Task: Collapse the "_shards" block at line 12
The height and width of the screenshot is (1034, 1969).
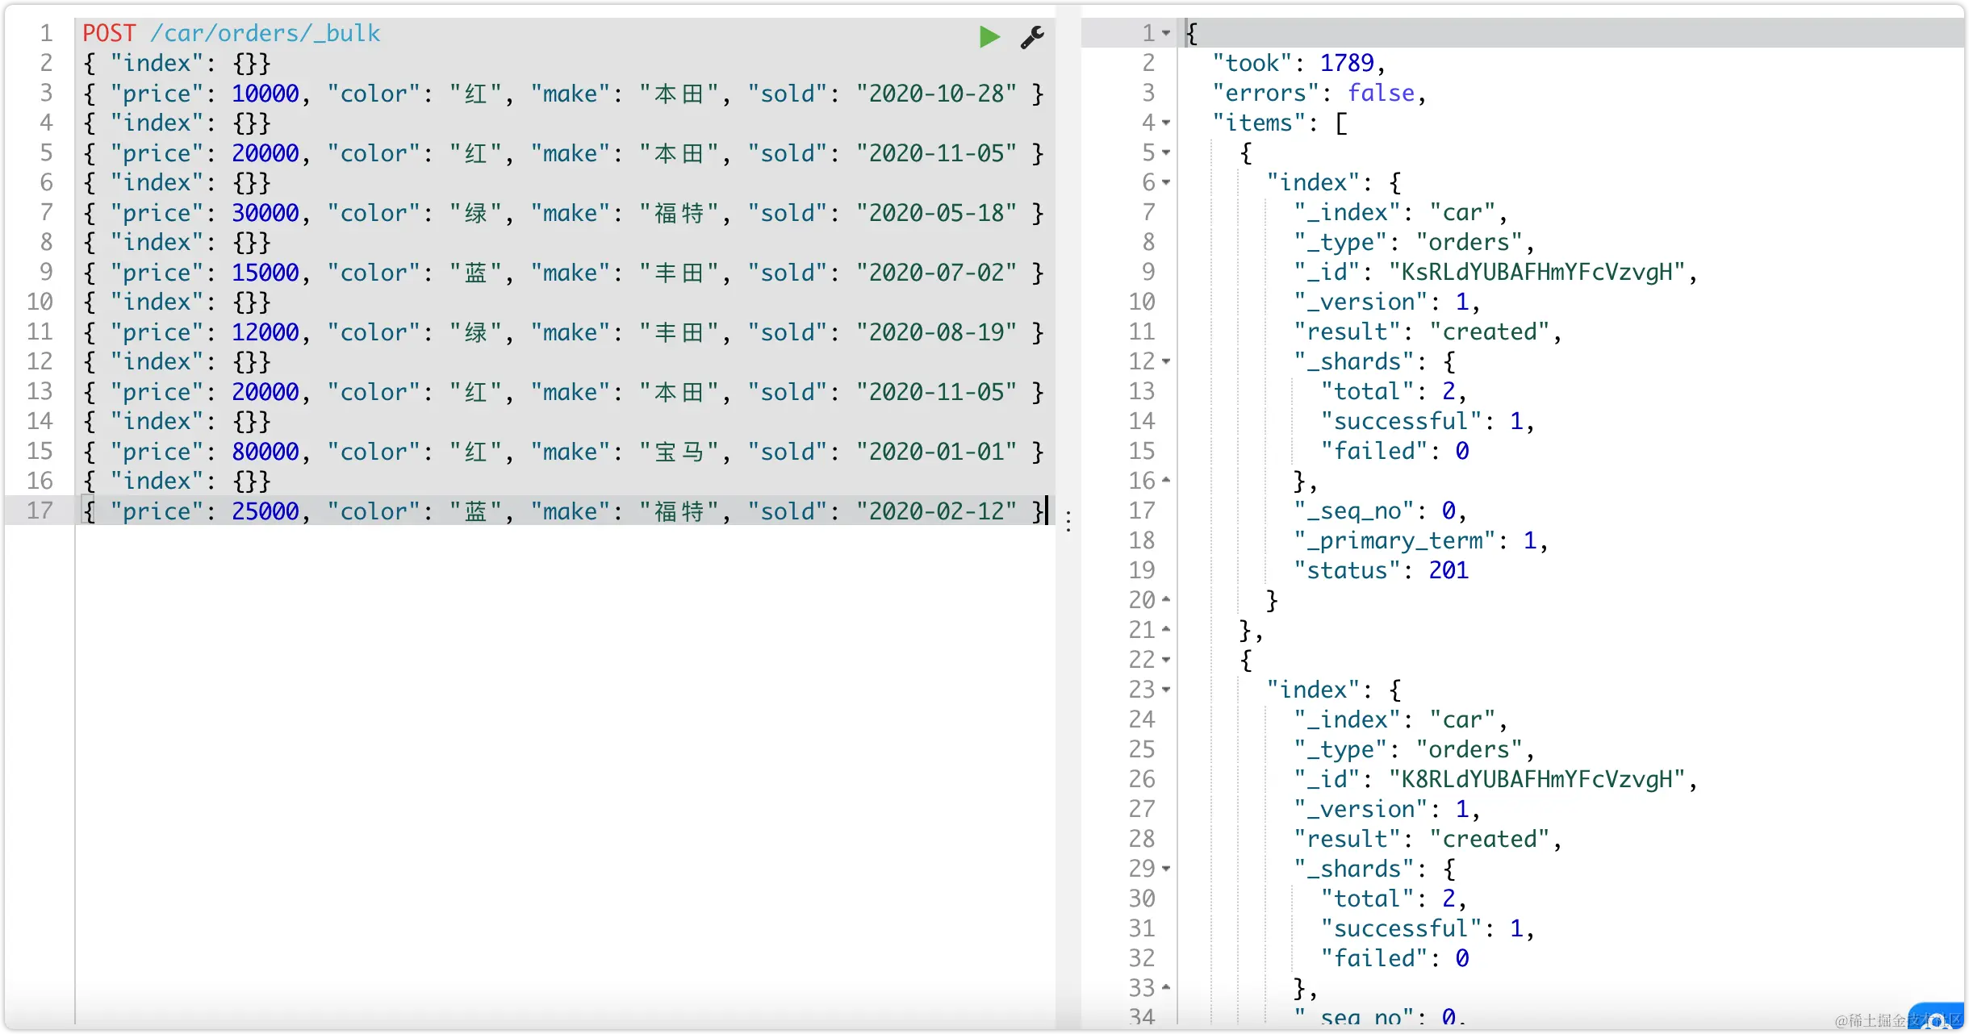Action: tap(1166, 361)
